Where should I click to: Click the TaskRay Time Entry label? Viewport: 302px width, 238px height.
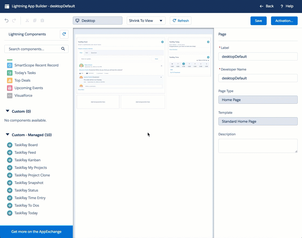[30, 198]
